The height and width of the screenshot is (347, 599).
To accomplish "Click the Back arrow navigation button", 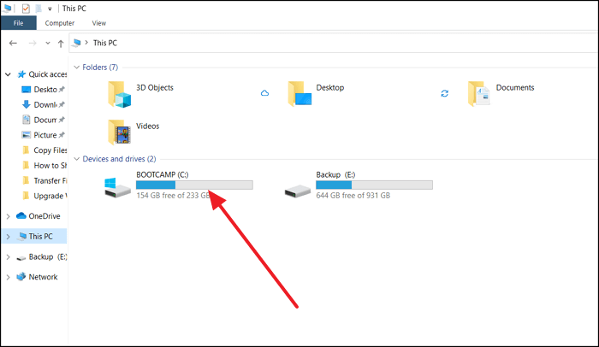I will coord(13,42).
